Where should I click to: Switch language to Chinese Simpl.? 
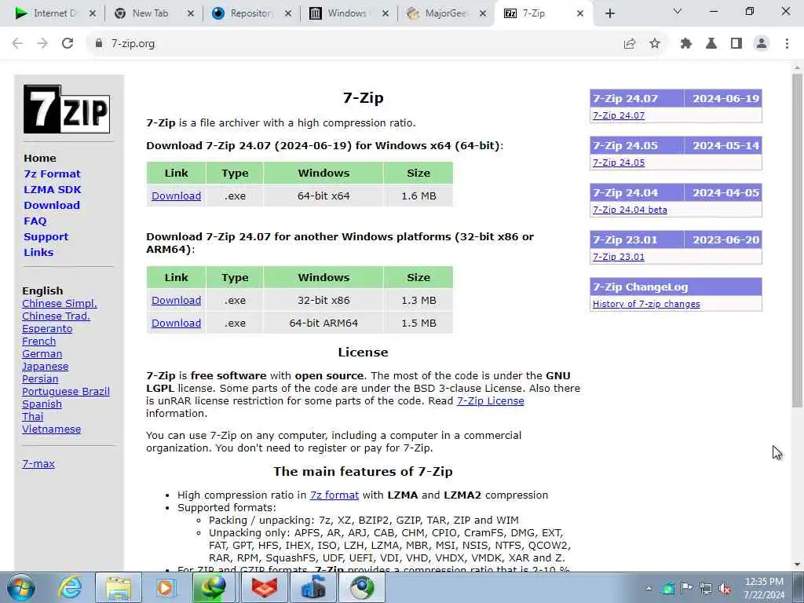click(60, 304)
